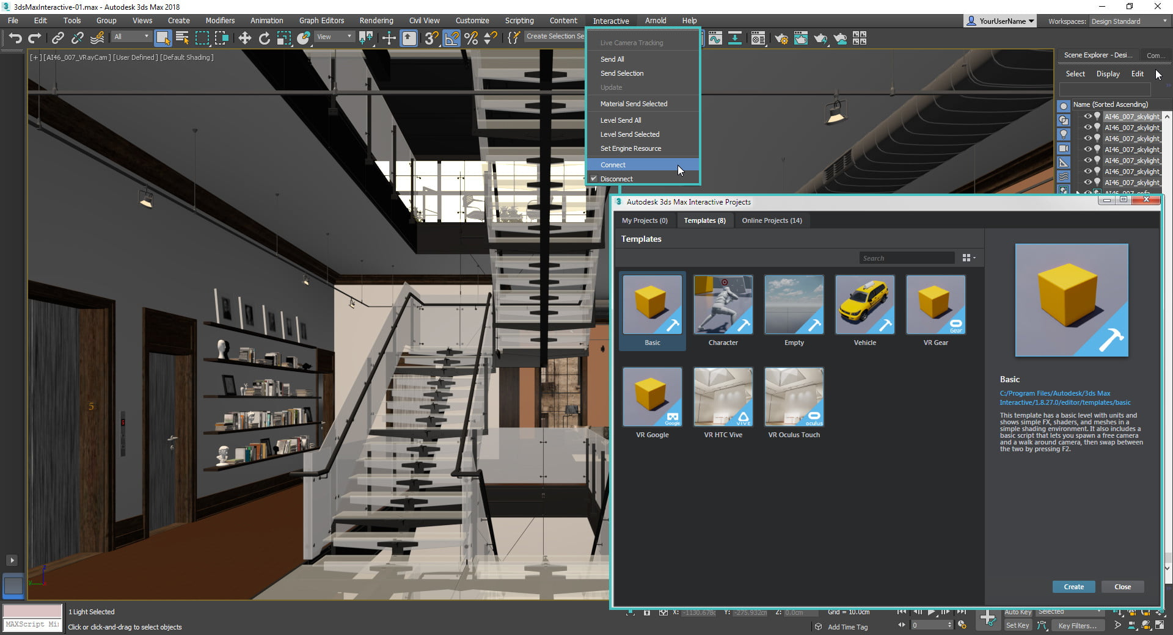The width and height of the screenshot is (1173, 635).
Task: Select the Select and Move tool
Action: pyautogui.click(x=244, y=38)
